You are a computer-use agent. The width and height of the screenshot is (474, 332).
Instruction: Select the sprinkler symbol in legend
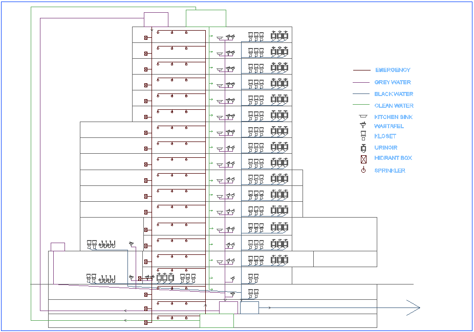[363, 170]
